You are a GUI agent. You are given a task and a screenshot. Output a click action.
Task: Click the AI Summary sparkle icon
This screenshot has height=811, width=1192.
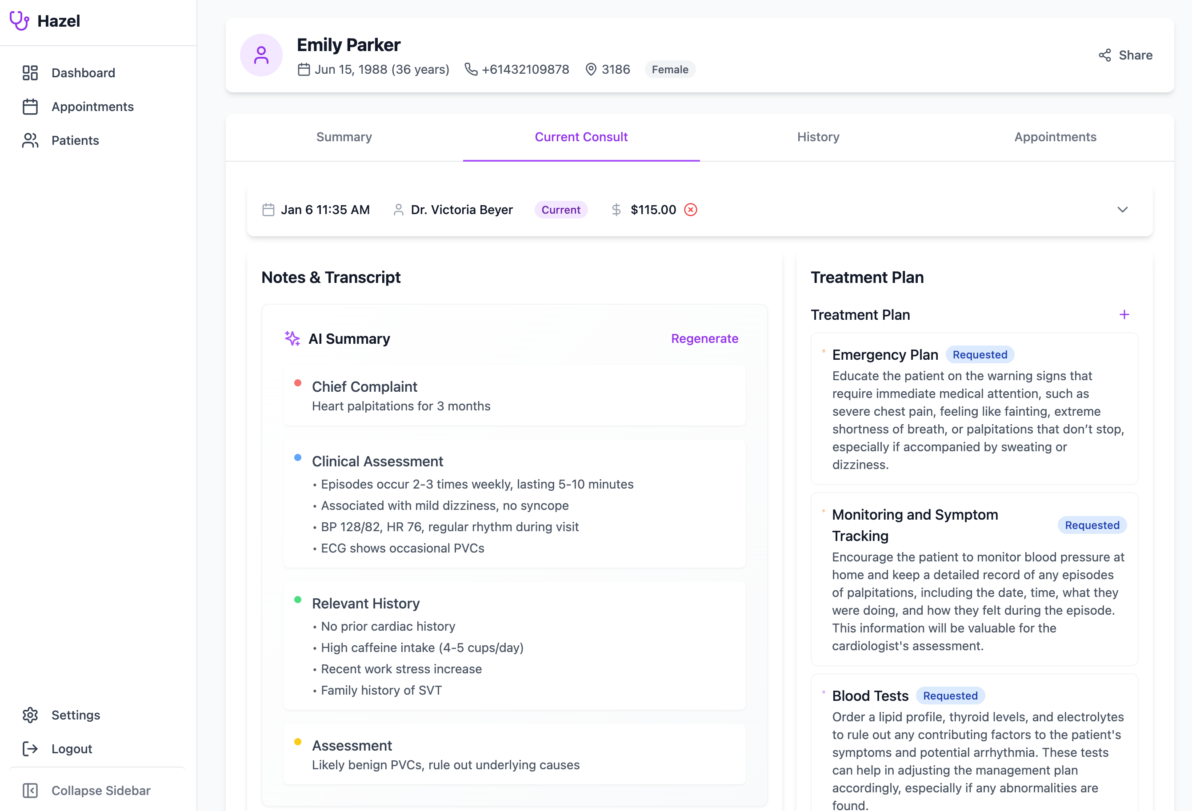(x=292, y=338)
